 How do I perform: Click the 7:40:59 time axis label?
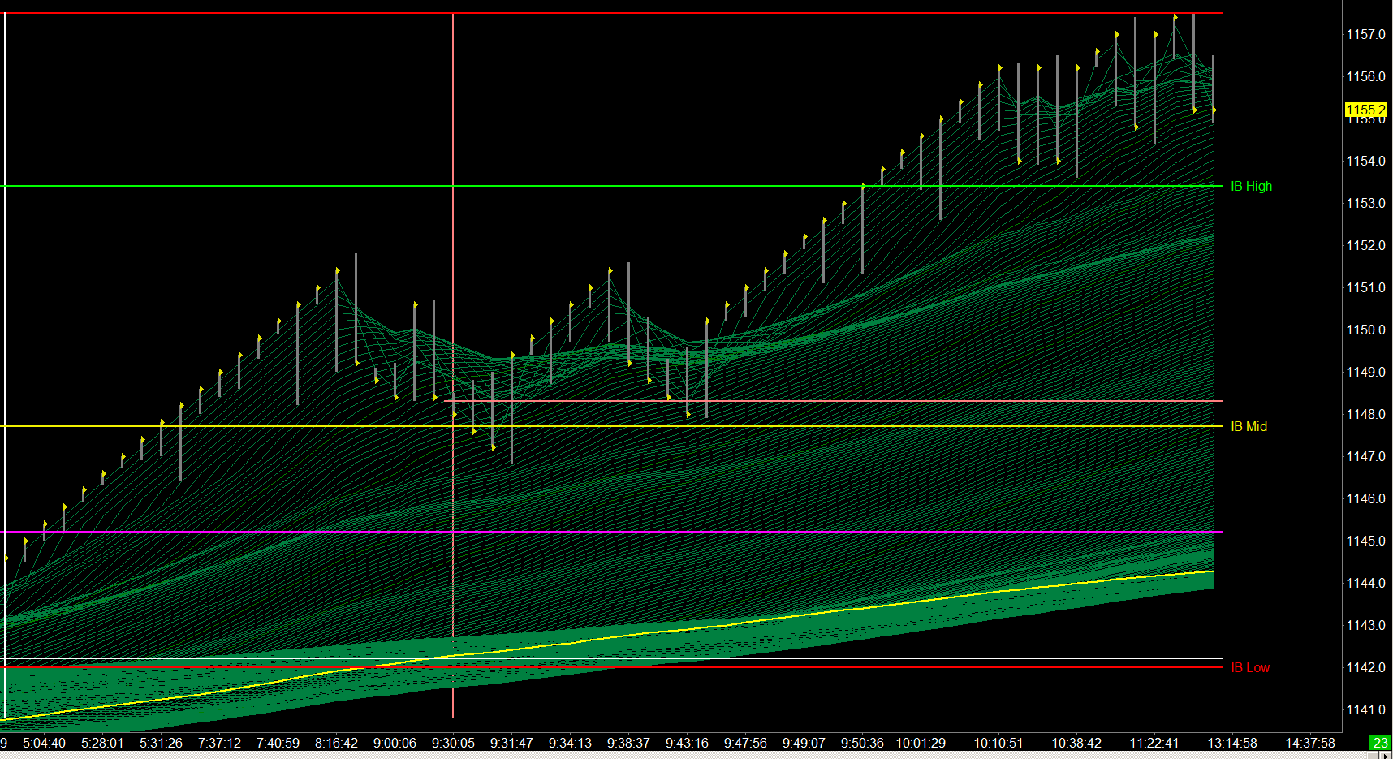pyautogui.click(x=278, y=744)
